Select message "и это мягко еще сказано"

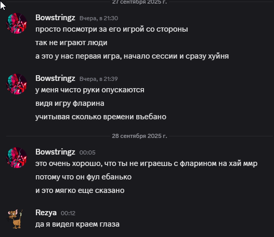(80, 190)
